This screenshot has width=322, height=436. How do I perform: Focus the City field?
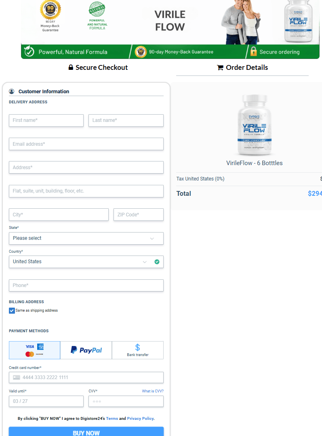pyautogui.click(x=59, y=215)
